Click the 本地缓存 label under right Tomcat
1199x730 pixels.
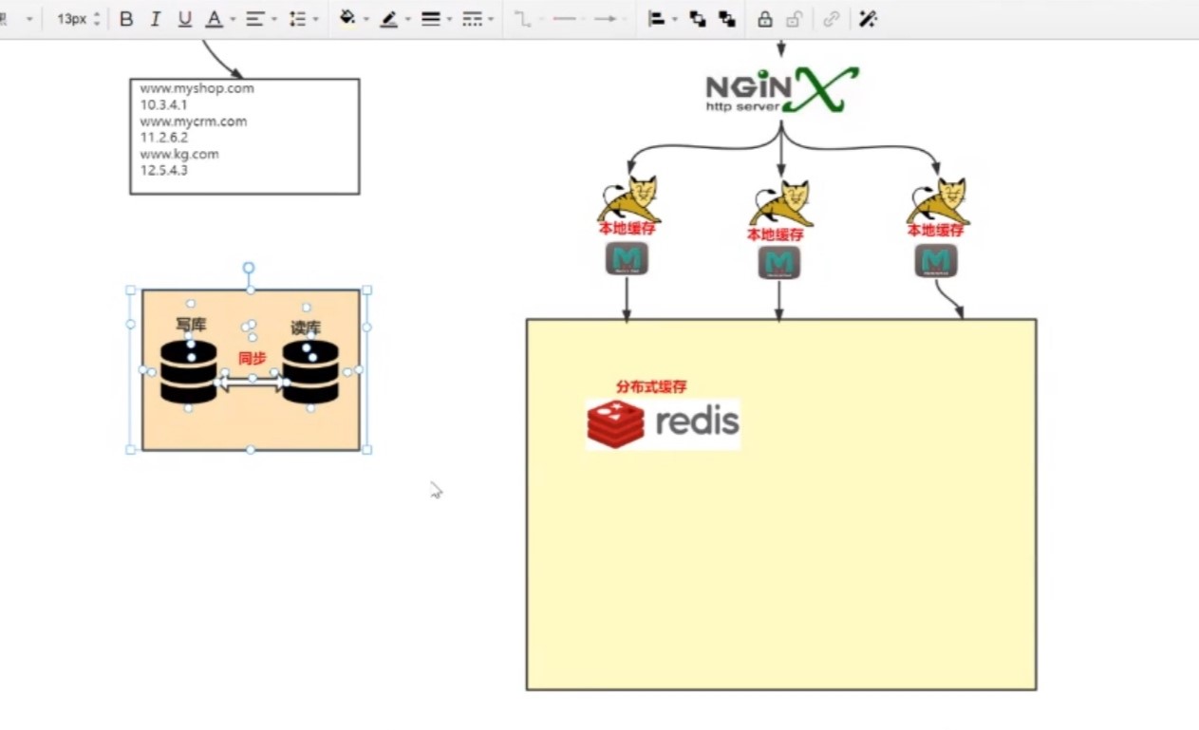935,230
